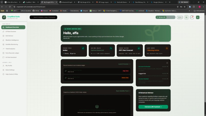The width and height of the screenshot is (206, 116).
Task: Click leaf icon on Medium Risk scan row
Action: tap(66, 78)
